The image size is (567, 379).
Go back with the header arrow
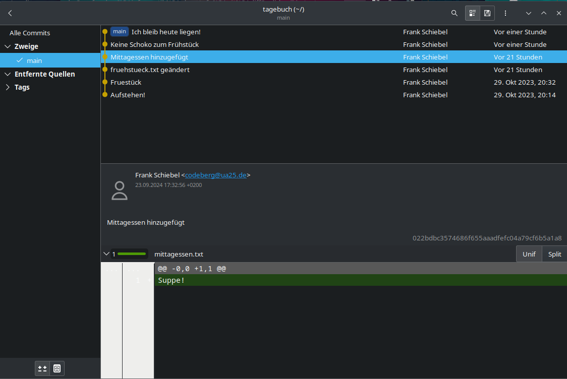pos(10,13)
